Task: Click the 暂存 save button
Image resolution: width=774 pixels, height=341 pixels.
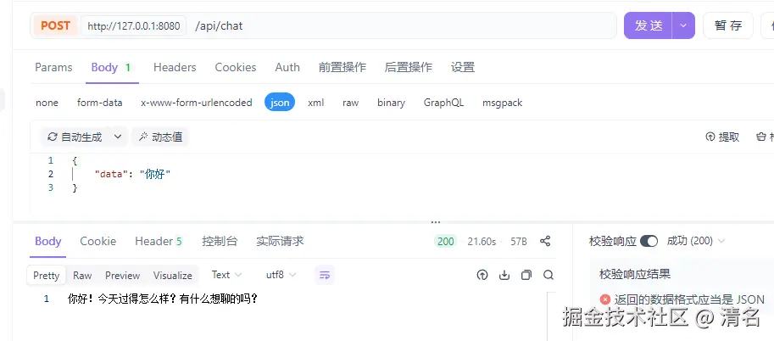Action: (728, 25)
